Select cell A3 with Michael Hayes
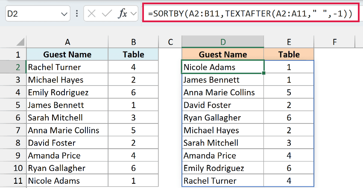Viewport: 363px width, 188px height. coord(67,80)
